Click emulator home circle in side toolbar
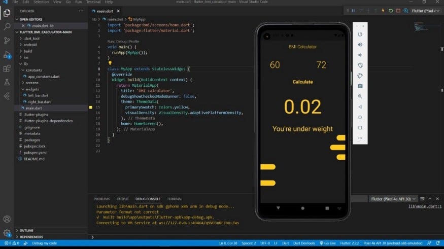The height and width of the screenshot is (249, 444). point(360,117)
